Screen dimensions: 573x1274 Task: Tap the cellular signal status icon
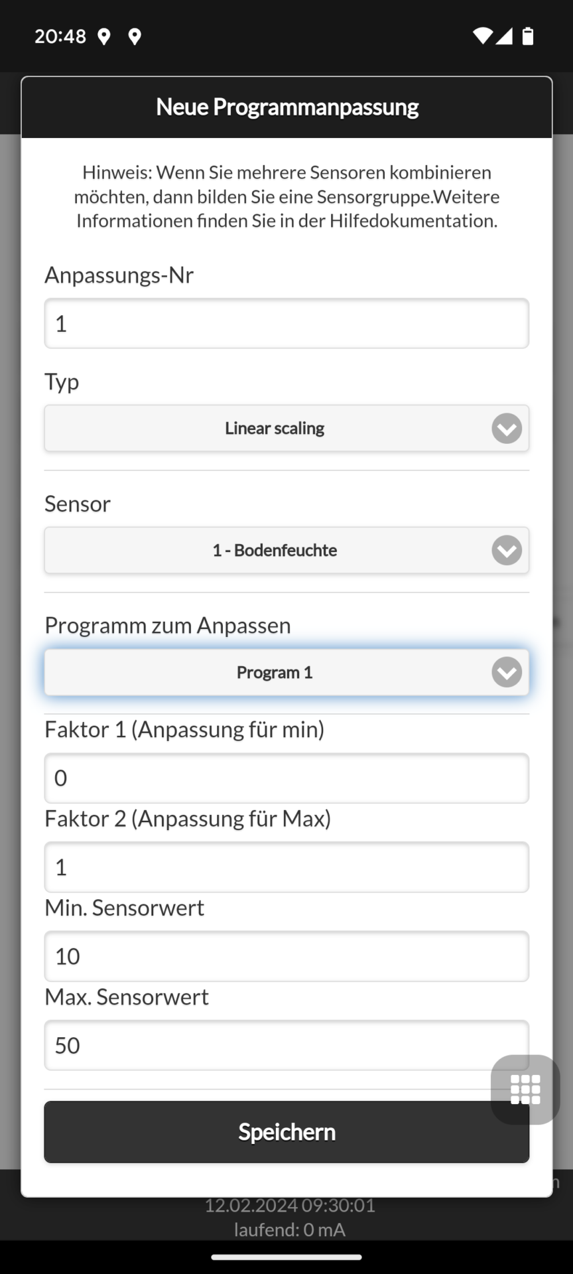pyautogui.click(x=505, y=36)
